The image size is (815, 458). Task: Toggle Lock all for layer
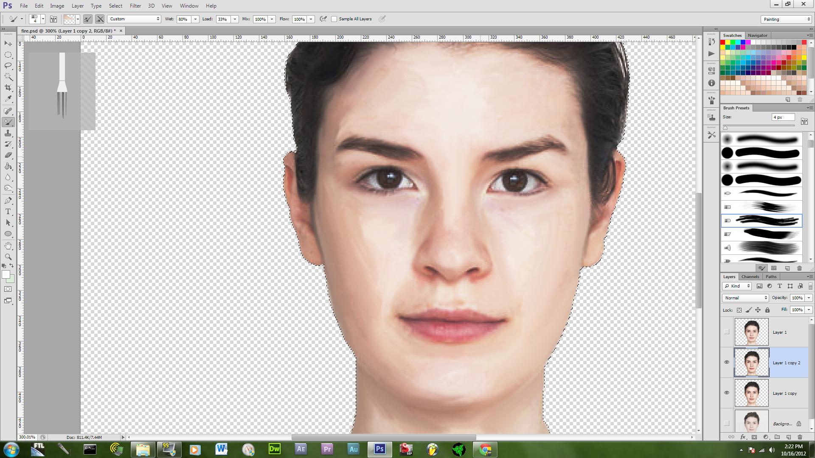click(x=767, y=310)
